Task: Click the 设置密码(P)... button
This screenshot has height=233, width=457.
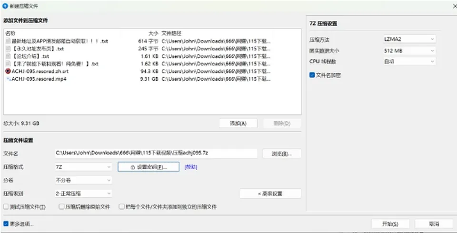Action: [x=149, y=167]
